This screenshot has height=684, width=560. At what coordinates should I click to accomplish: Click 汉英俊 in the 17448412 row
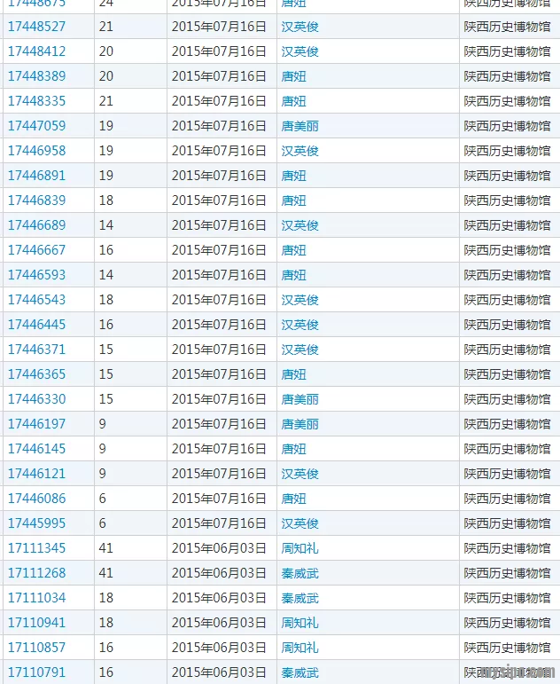click(299, 51)
